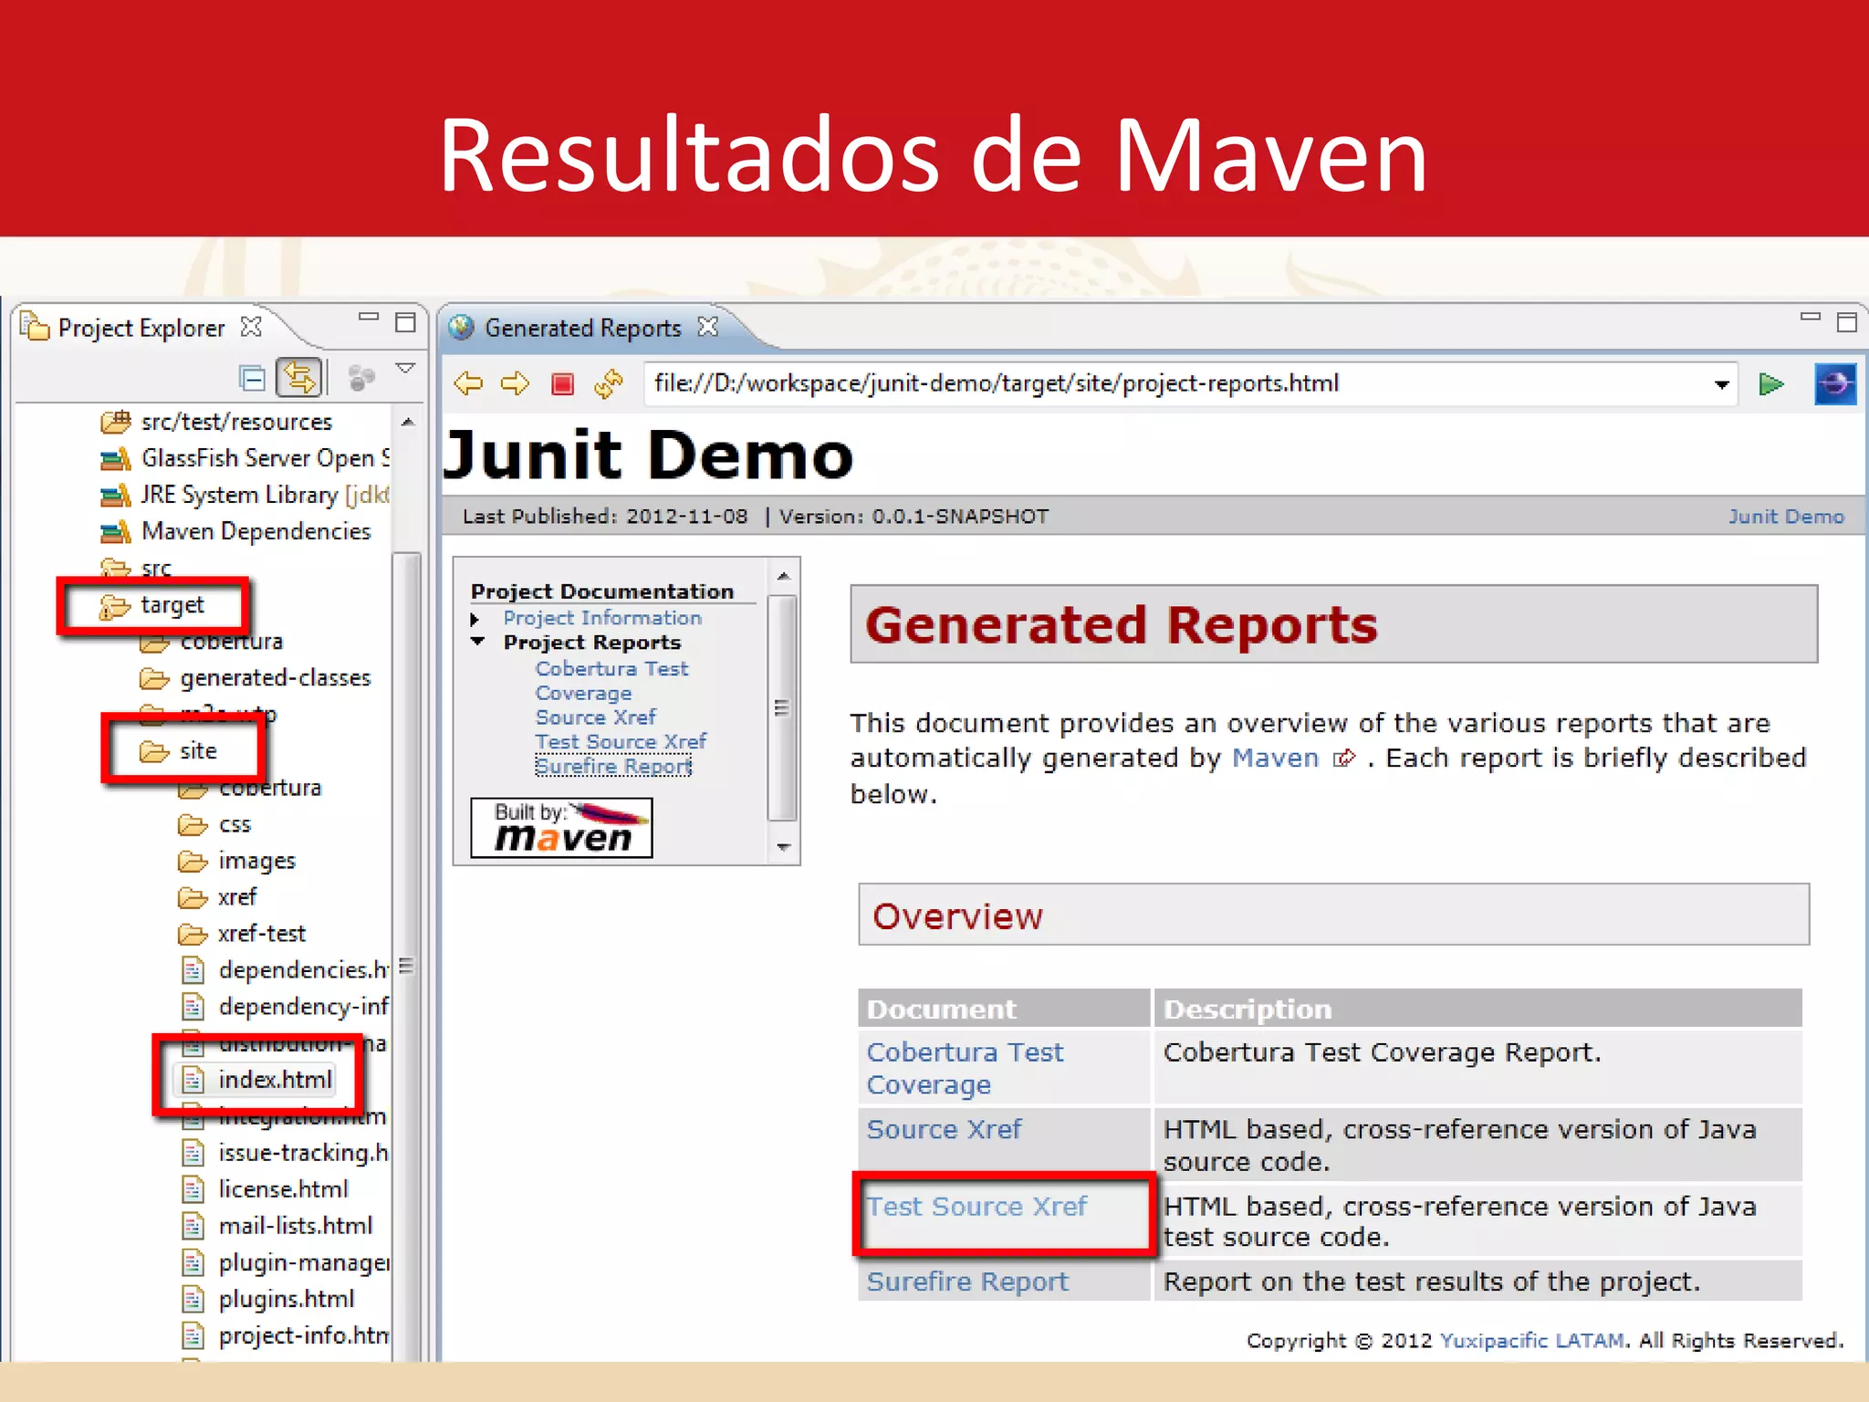1869x1402 pixels.
Task: Click the green Go play icon
Action: [1771, 384]
